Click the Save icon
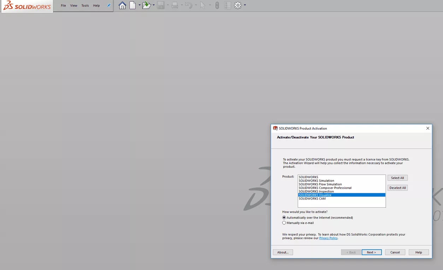The height and width of the screenshot is (270, 443). coord(160,5)
